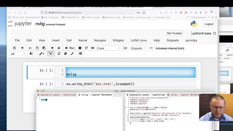Move selected cell down with arrow

pyautogui.click(x=59, y=48)
